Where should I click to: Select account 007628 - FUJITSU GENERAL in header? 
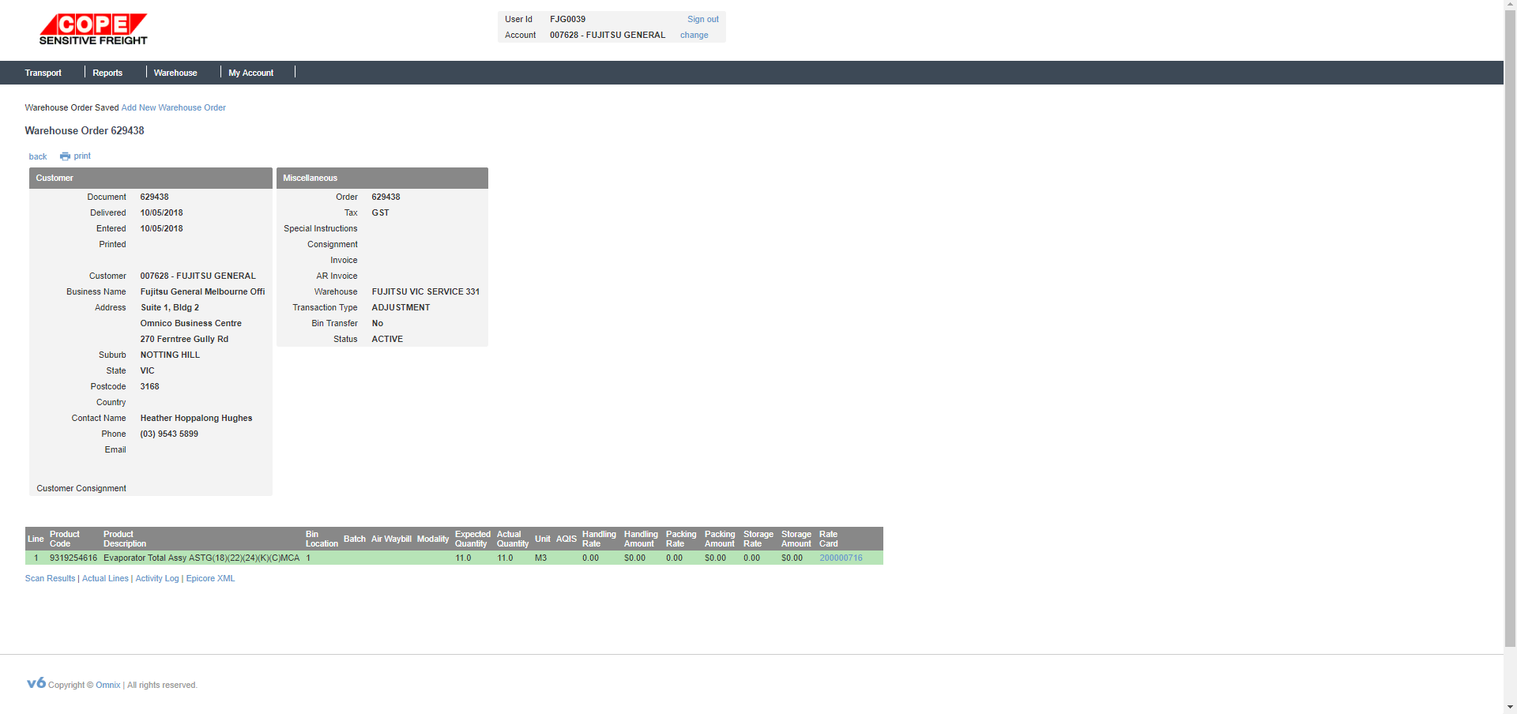(608, 35)
